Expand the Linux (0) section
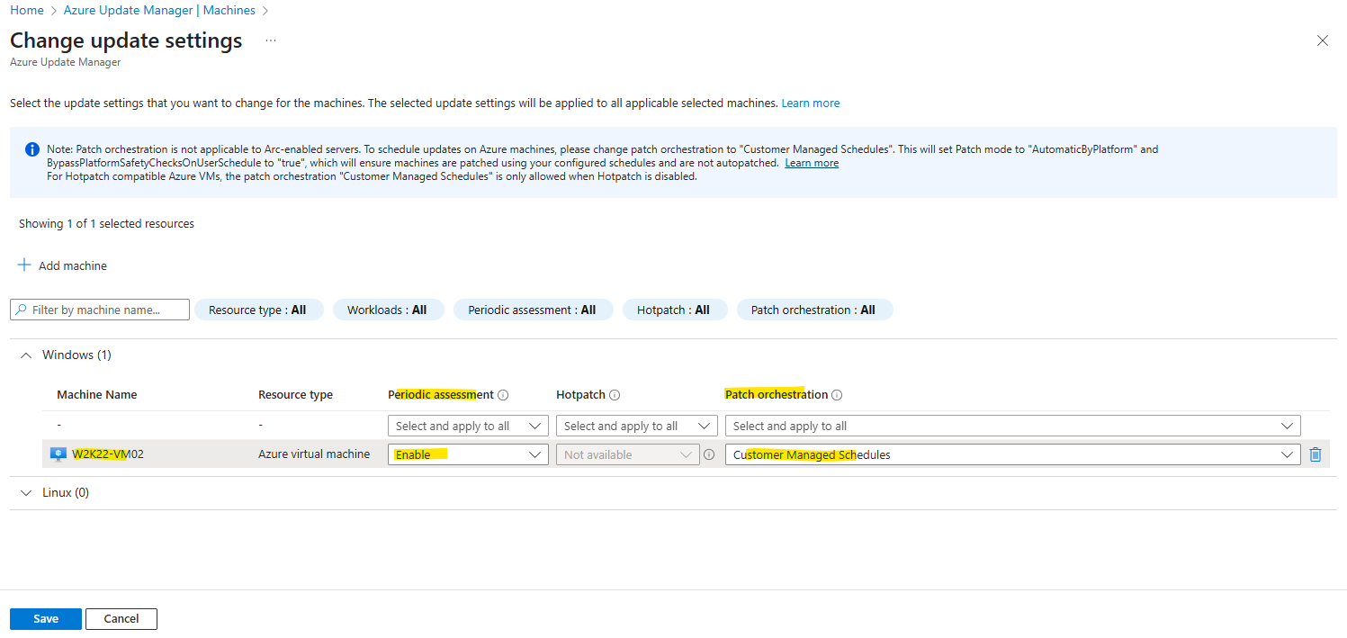The height and width of the screenshot is (638, 1347). pos(25,492)
